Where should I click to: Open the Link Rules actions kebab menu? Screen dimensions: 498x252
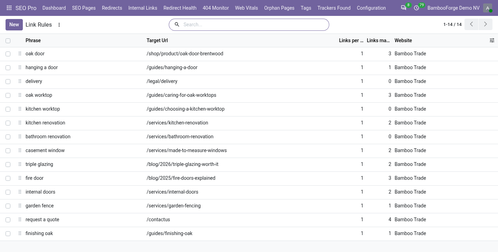click(x=59, y=25)
